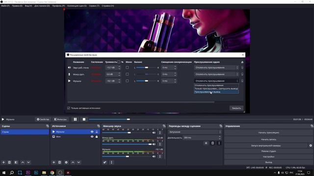Move the scene down in the Сцены panel

[x=28, y=162]
